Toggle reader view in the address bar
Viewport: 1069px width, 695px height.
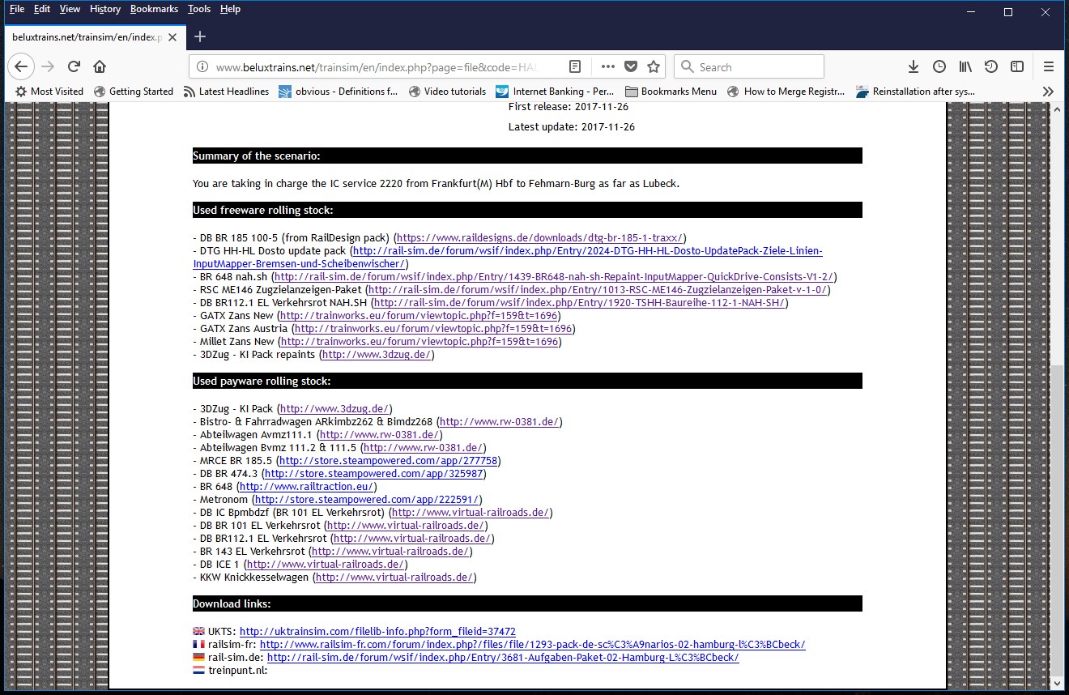click(574, 67)
